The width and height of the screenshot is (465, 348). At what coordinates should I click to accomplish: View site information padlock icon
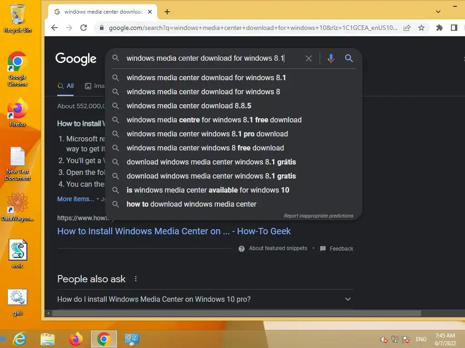pos(102,28)
